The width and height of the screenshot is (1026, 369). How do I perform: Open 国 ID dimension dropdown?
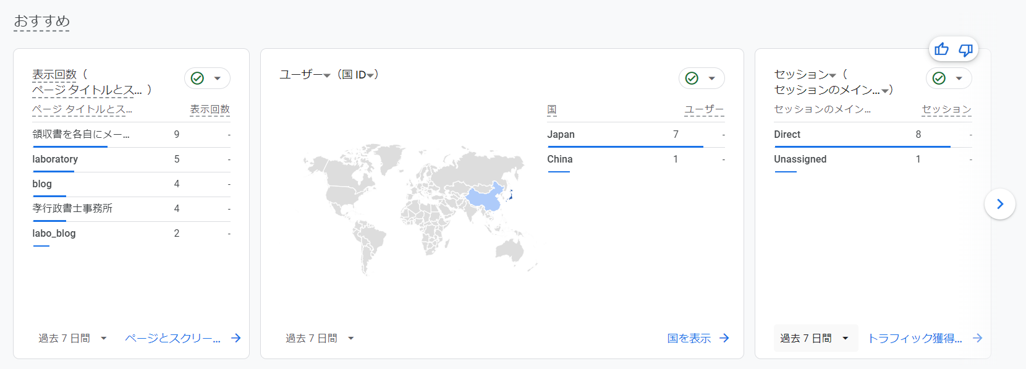(358, 75)
